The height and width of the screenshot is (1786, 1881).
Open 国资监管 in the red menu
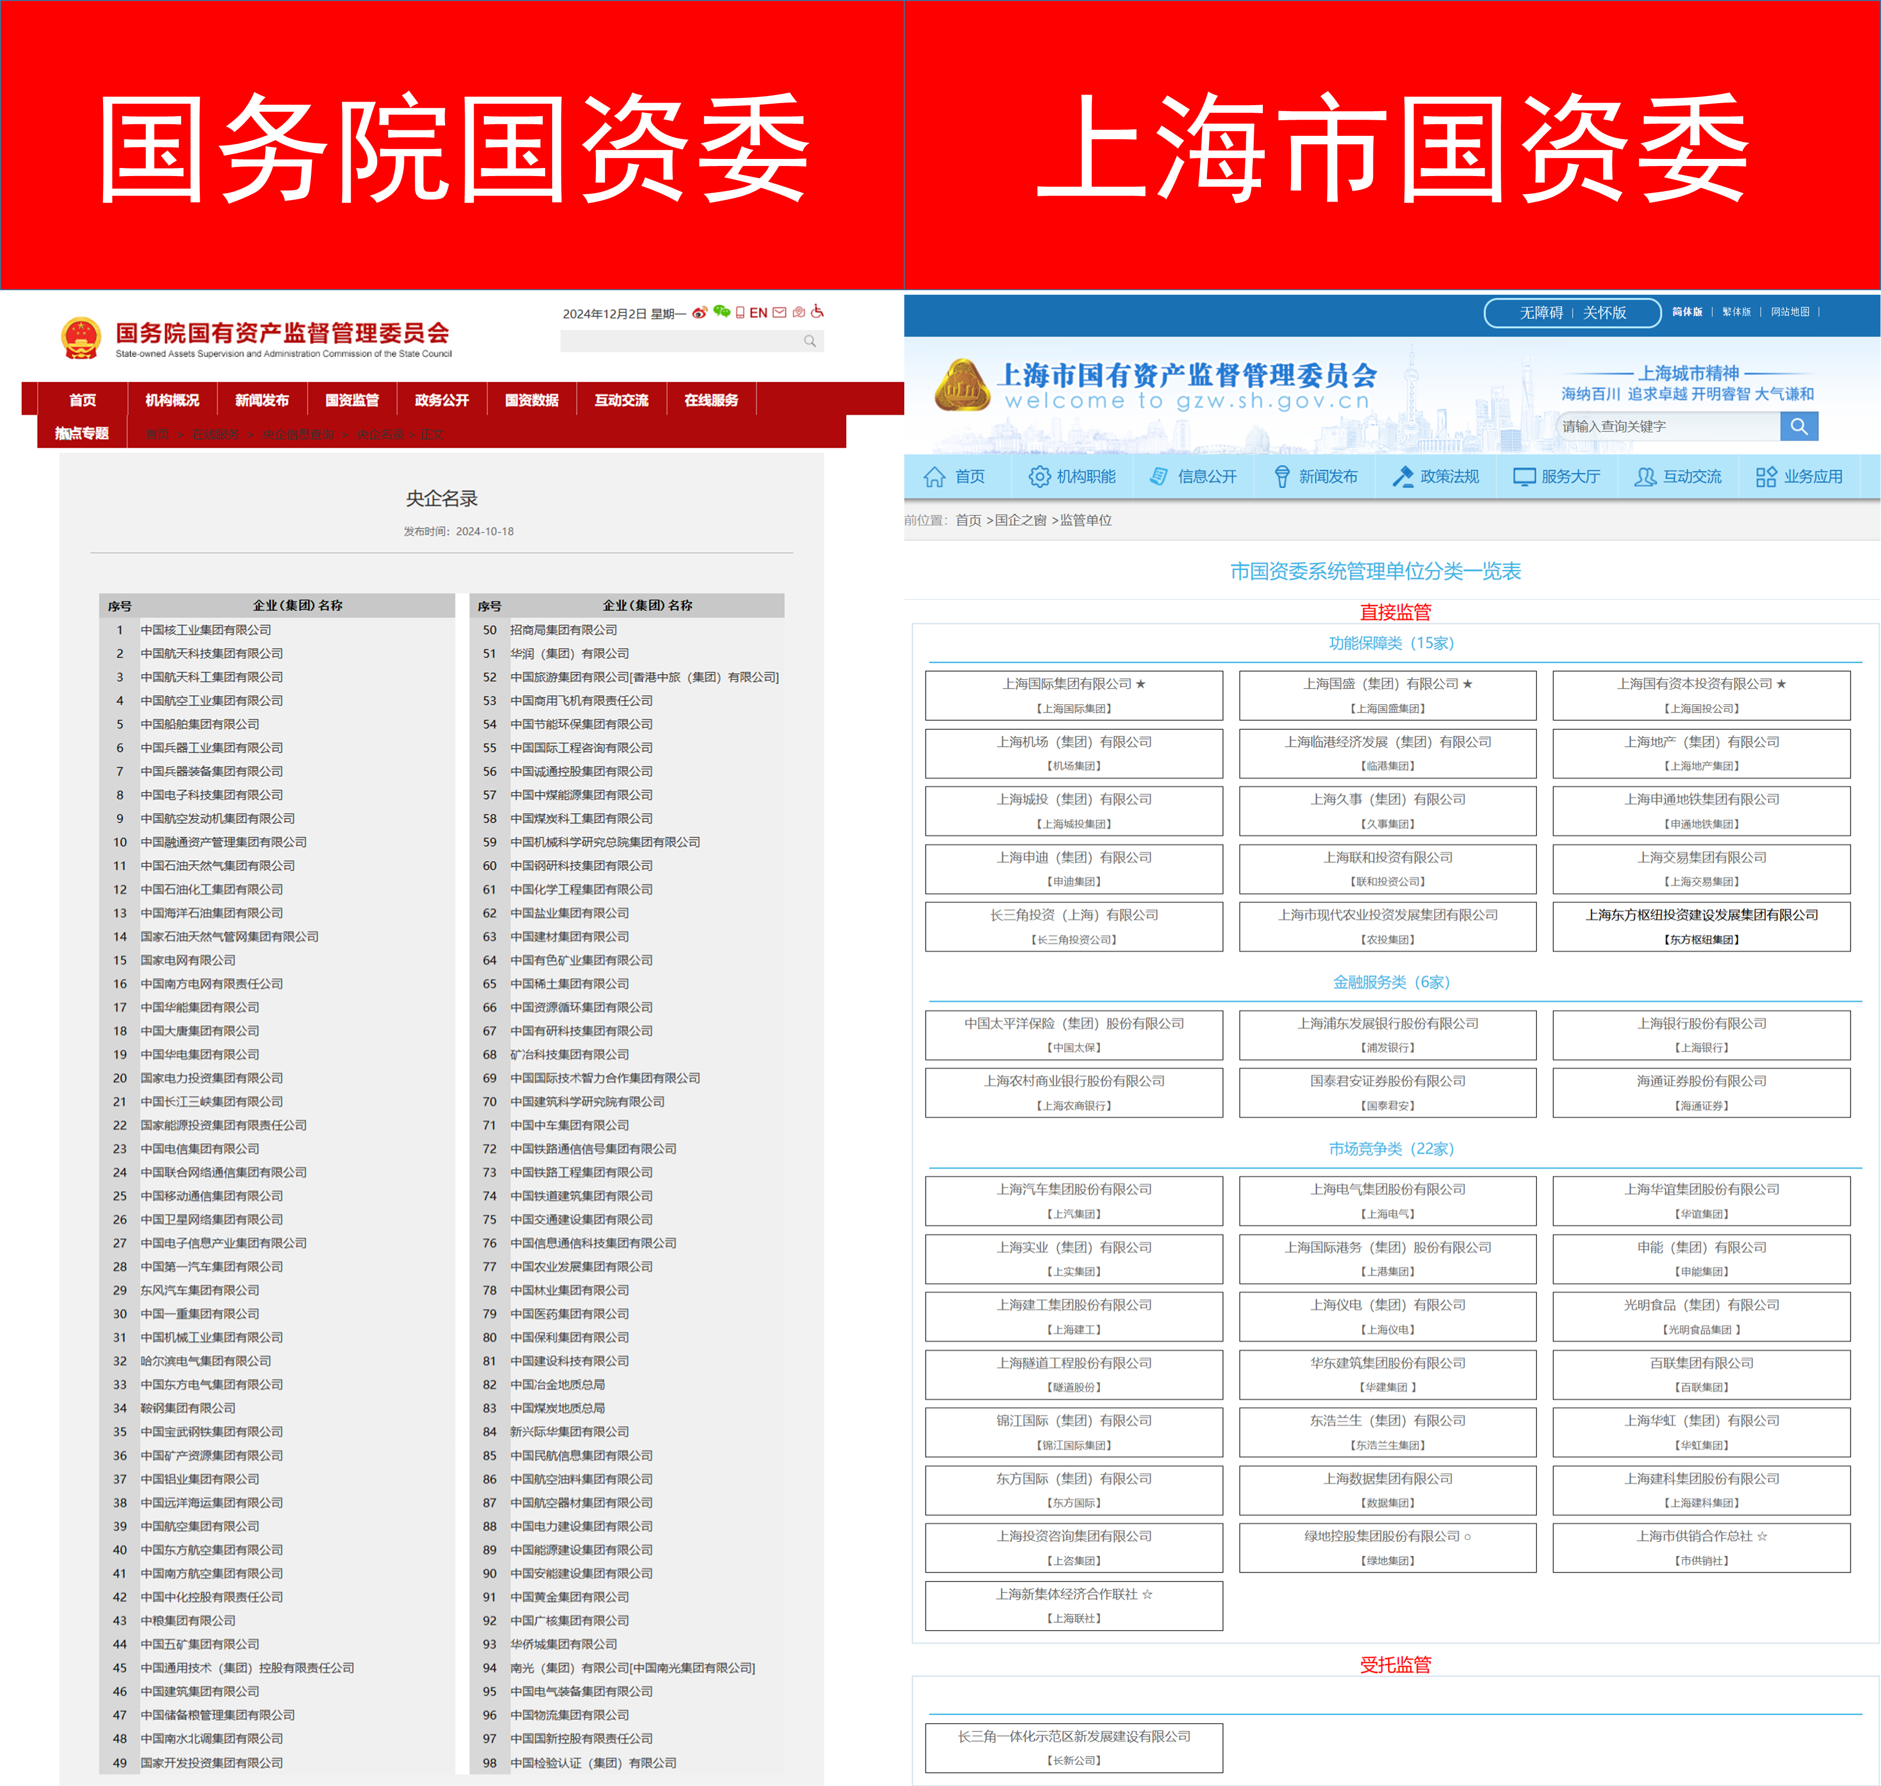[x=352, y=400]
